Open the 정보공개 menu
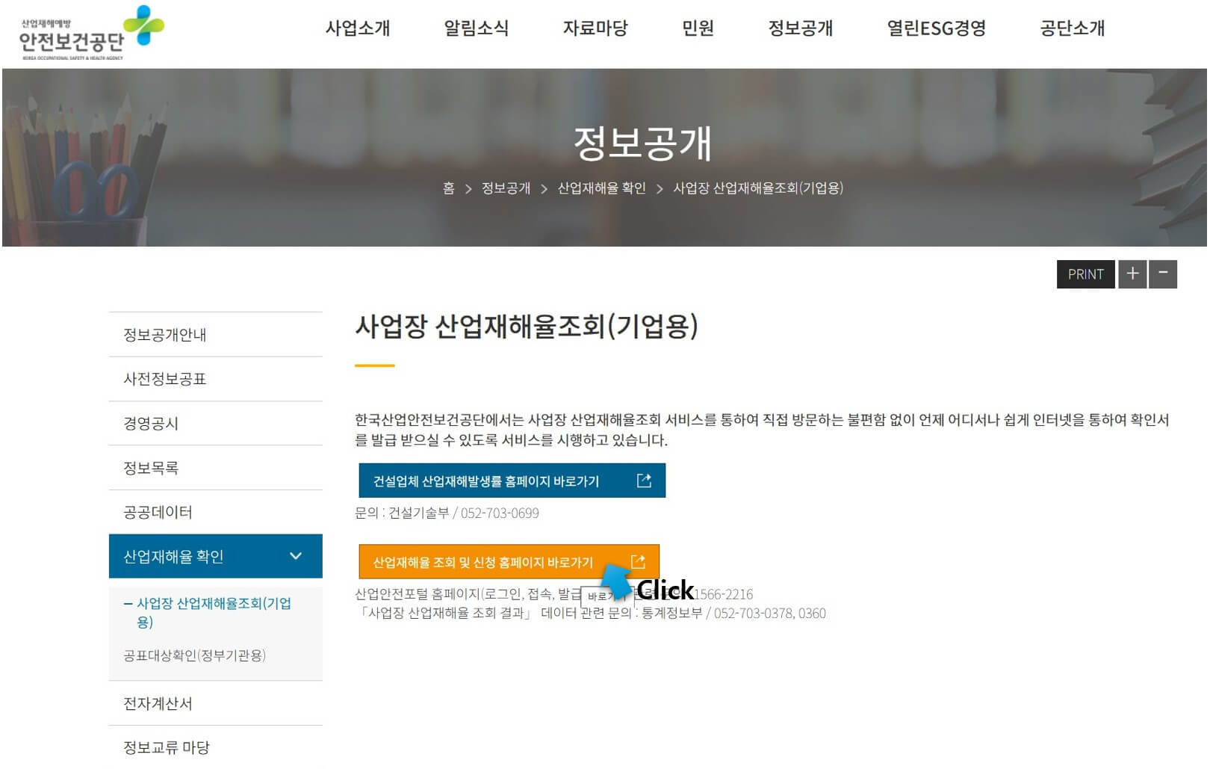The width and height of the screenshot is (1213, 769). click(800, 28)
